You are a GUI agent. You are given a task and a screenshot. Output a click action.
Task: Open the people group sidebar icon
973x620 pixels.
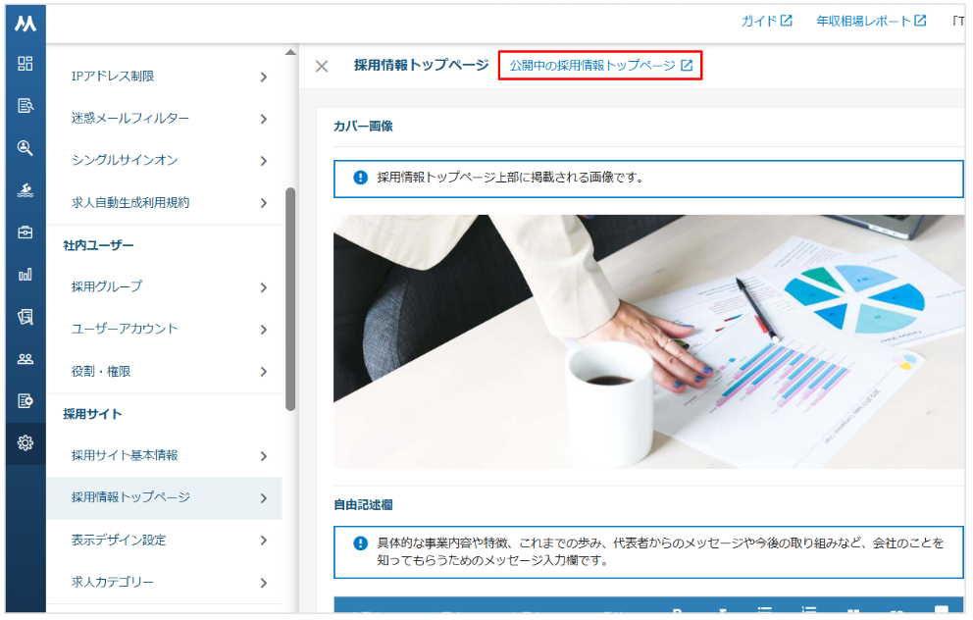pos(26,359)
